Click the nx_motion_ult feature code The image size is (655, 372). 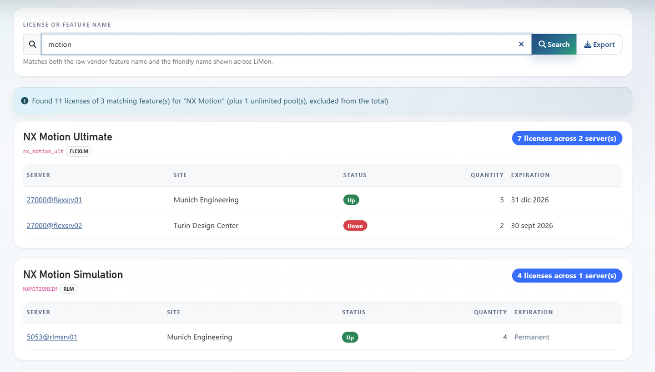[x=43, y=151]
